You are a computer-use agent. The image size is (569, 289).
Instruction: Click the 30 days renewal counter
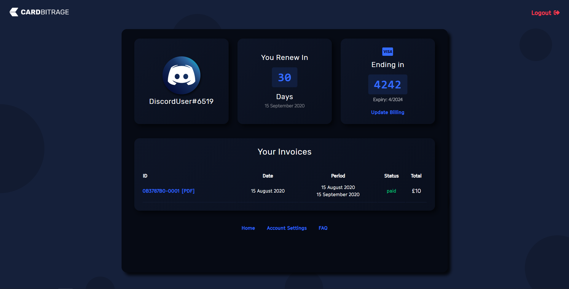pyautogui.click(x=285, y=77)
